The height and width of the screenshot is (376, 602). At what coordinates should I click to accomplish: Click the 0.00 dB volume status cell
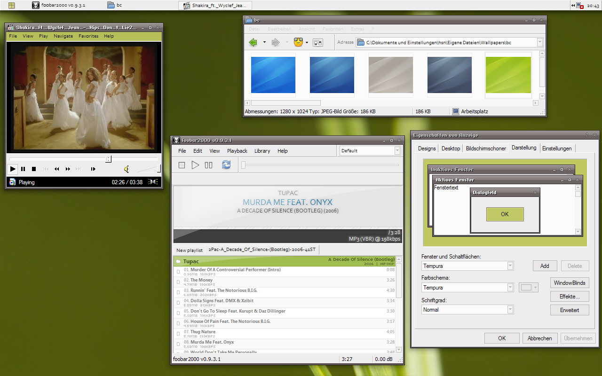tap(383, 359)
